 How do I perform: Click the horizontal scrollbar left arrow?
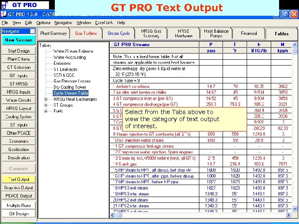tap(113, 215)
